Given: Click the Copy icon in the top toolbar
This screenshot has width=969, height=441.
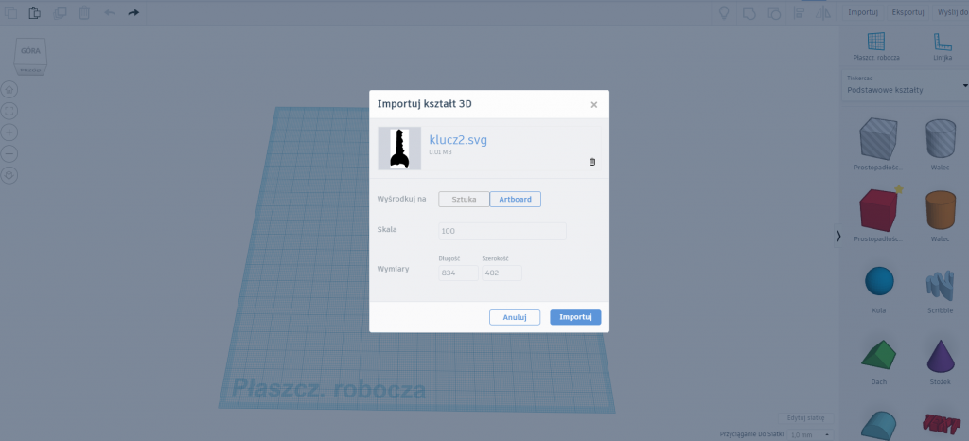Looking at the screenshot, I should coord(10,12).
